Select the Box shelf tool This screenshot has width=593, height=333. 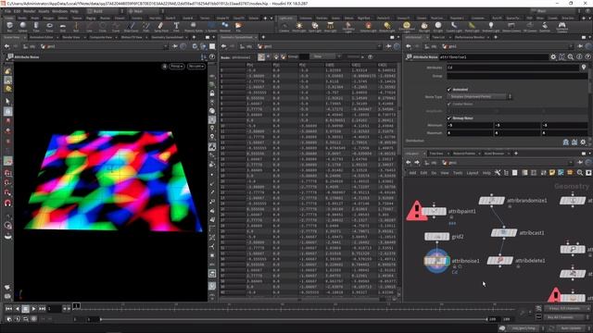pyautogui.click(x=9, y=27)
